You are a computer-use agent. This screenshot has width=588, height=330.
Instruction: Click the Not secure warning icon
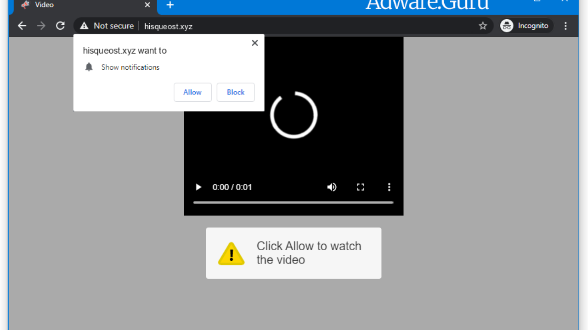(x=84, y=26)
